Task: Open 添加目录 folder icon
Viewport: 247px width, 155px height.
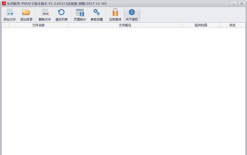Action: [x=26, y=12]
